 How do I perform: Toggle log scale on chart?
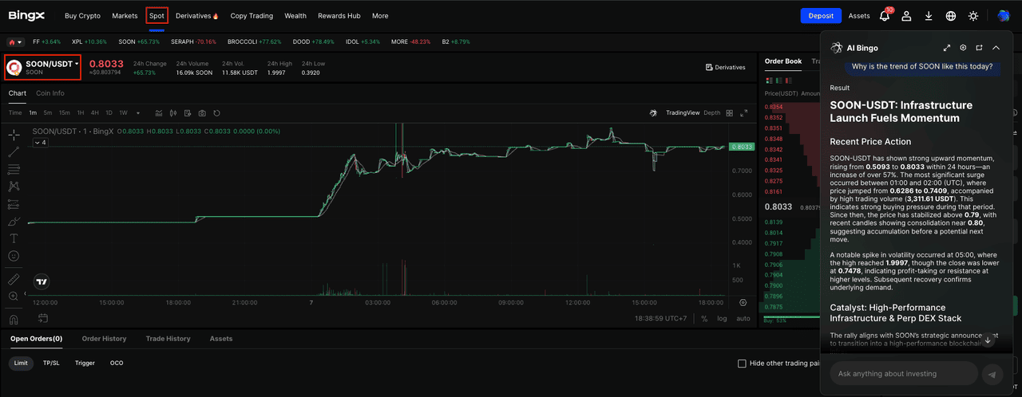722,318
